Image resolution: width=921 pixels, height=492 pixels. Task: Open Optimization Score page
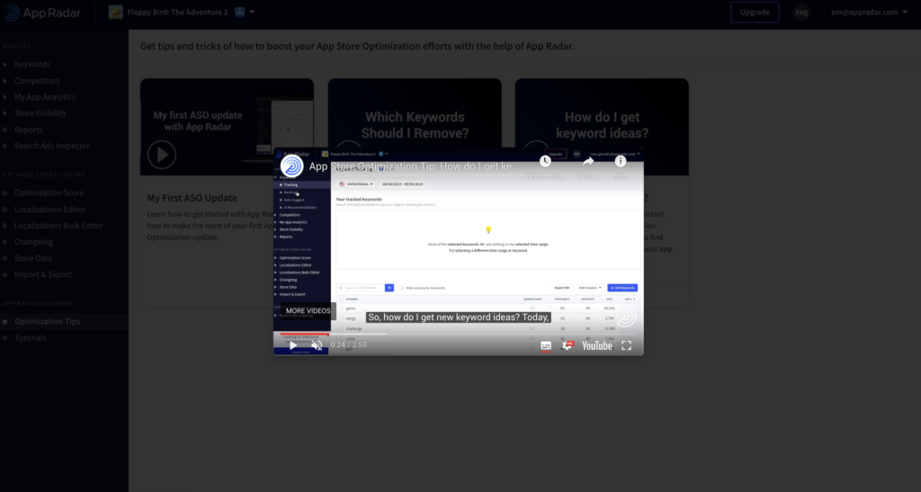[49, 192]
